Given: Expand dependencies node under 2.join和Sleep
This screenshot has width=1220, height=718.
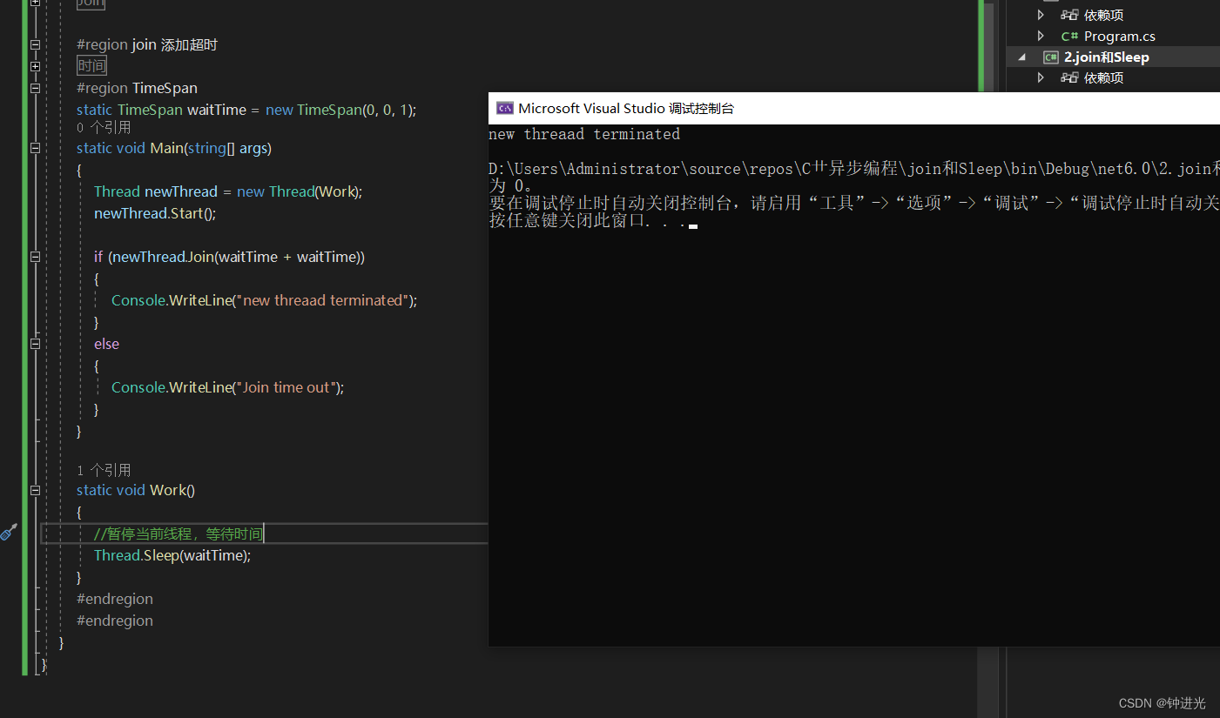Looking at the screenshot, I should (x=1041, y=78).
